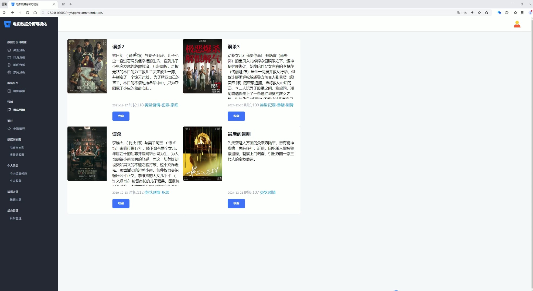Open 电影推荐 star item
Image resolution: width=533 pixels, height=291 pixels.
click(19, 129)
